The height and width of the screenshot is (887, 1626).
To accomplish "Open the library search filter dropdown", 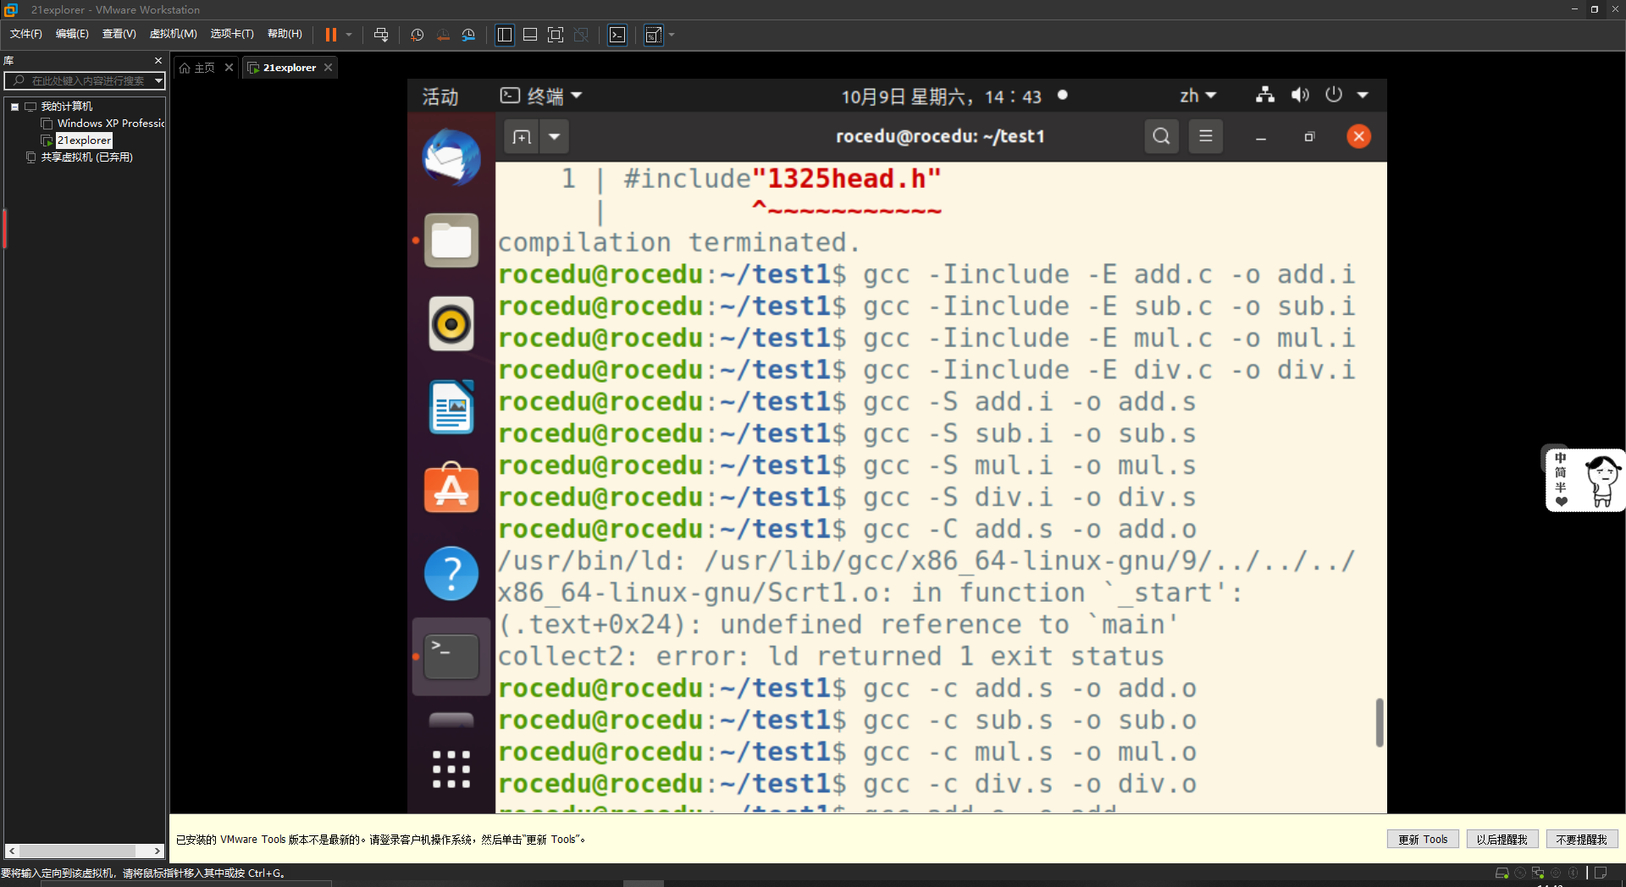I will coord(158,80).
